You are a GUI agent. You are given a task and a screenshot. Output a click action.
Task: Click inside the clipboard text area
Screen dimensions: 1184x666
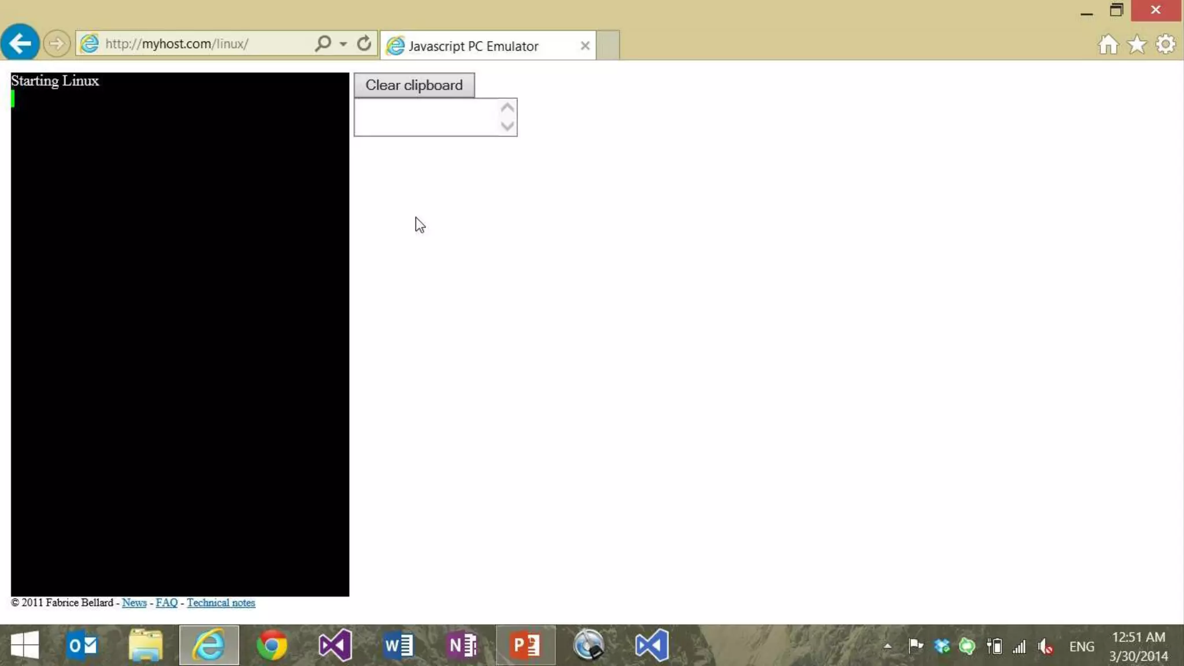(427, 117)
